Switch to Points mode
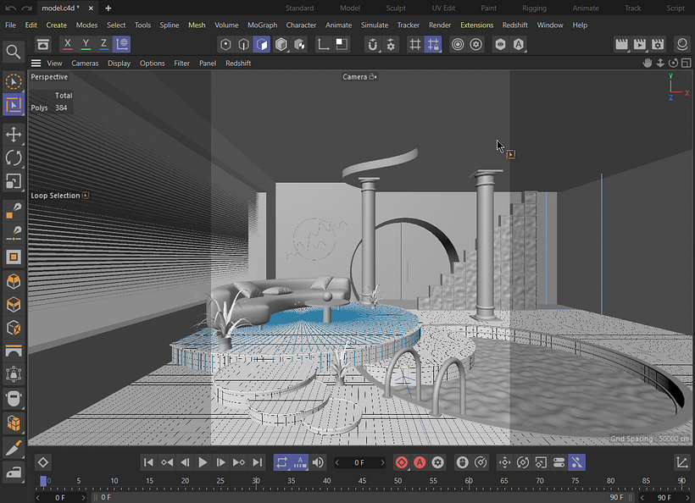695x503 pixels. point(225,44)
